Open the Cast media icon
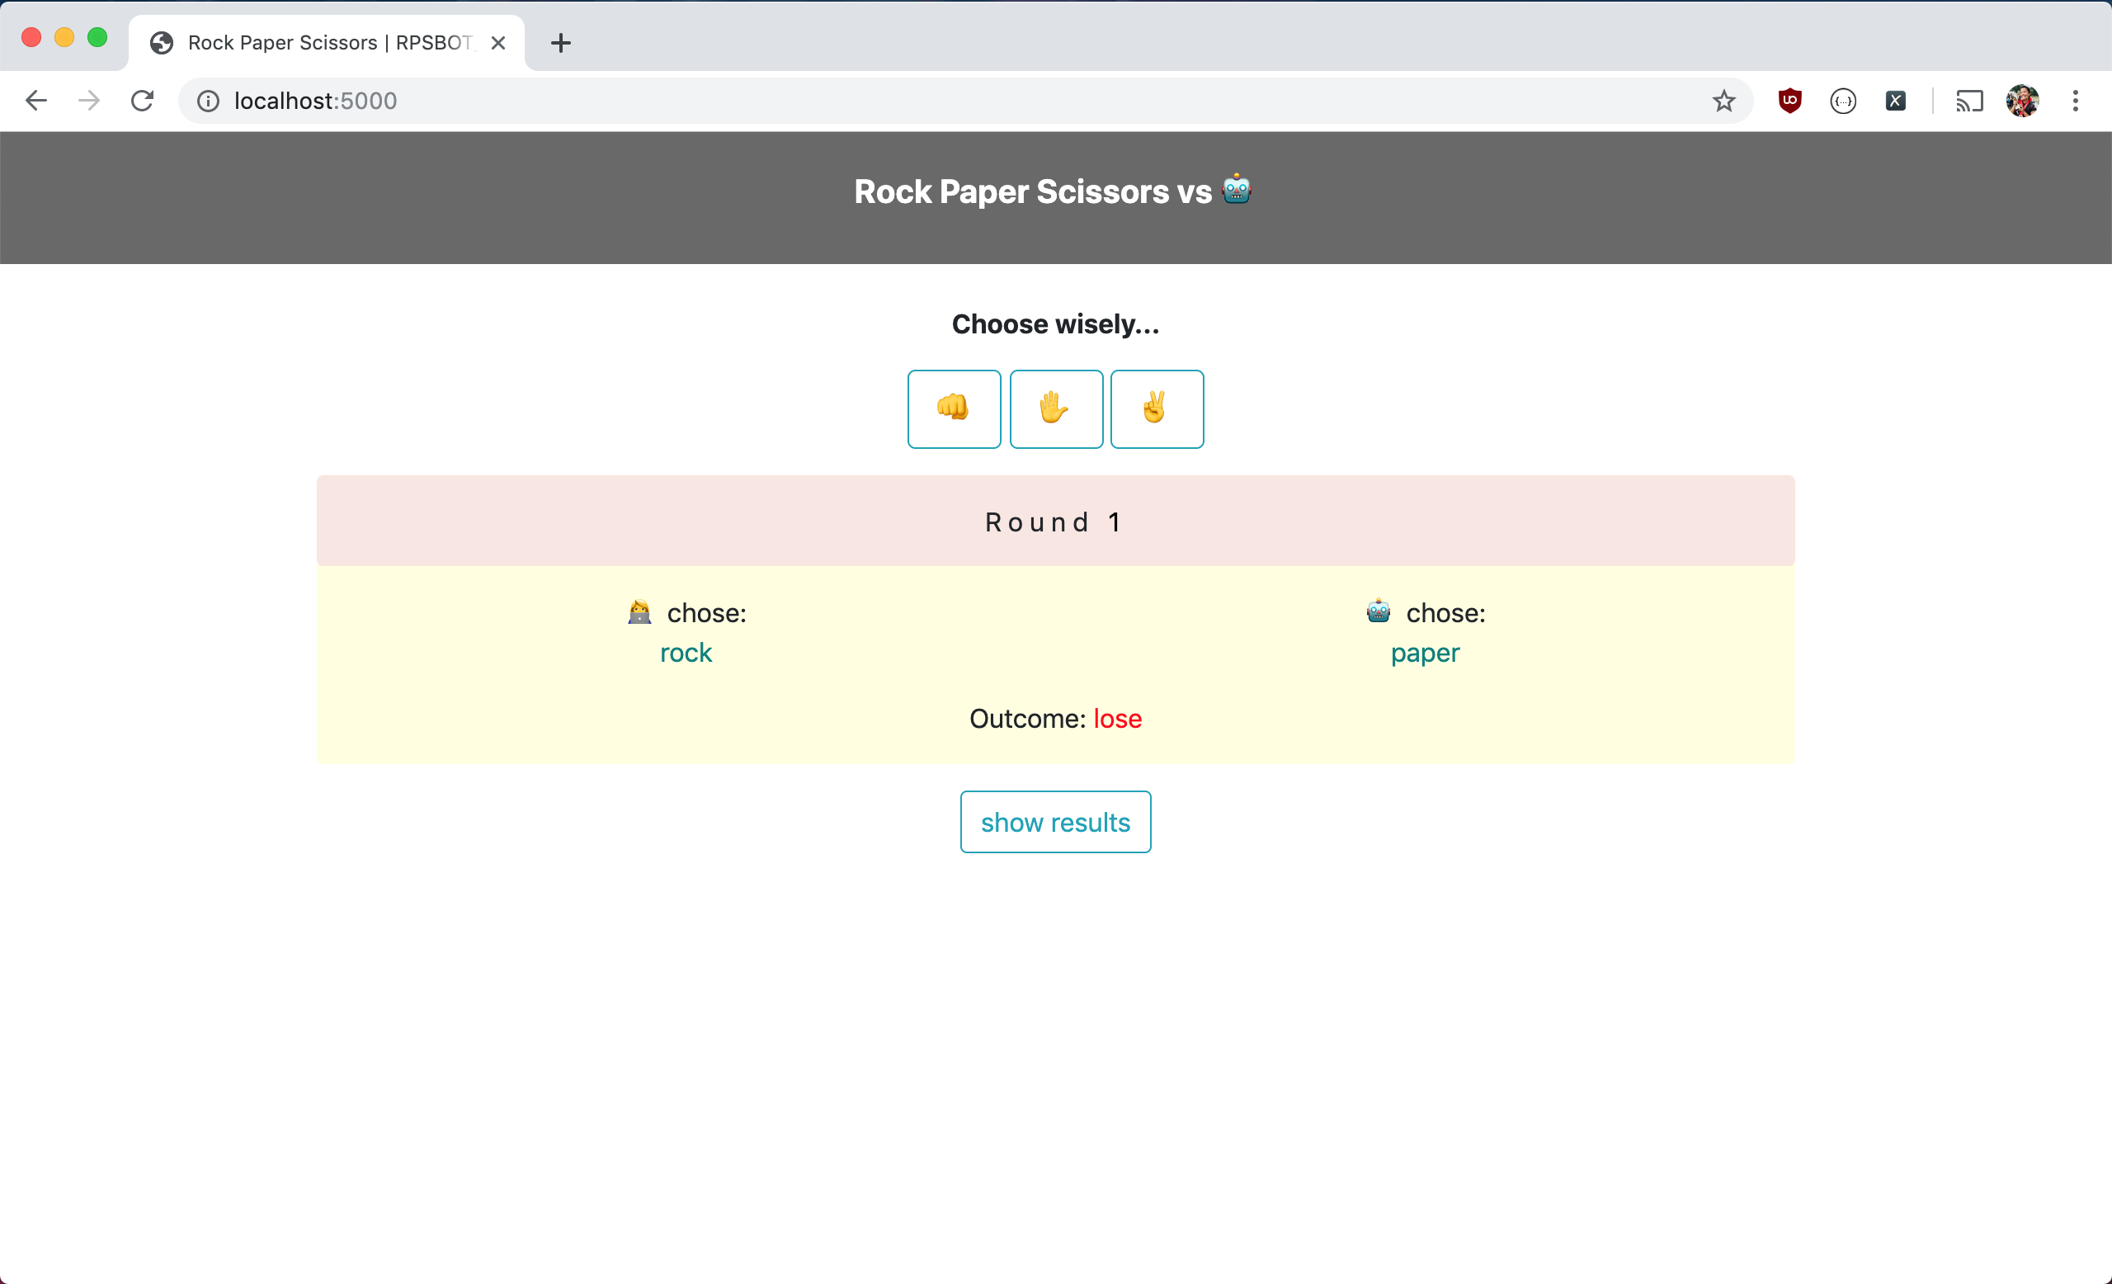Viewport: 2112px width, 1284px height. point(1968,101)
